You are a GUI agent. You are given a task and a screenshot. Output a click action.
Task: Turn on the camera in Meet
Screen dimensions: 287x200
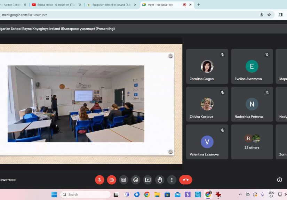[x=112, y=180]
